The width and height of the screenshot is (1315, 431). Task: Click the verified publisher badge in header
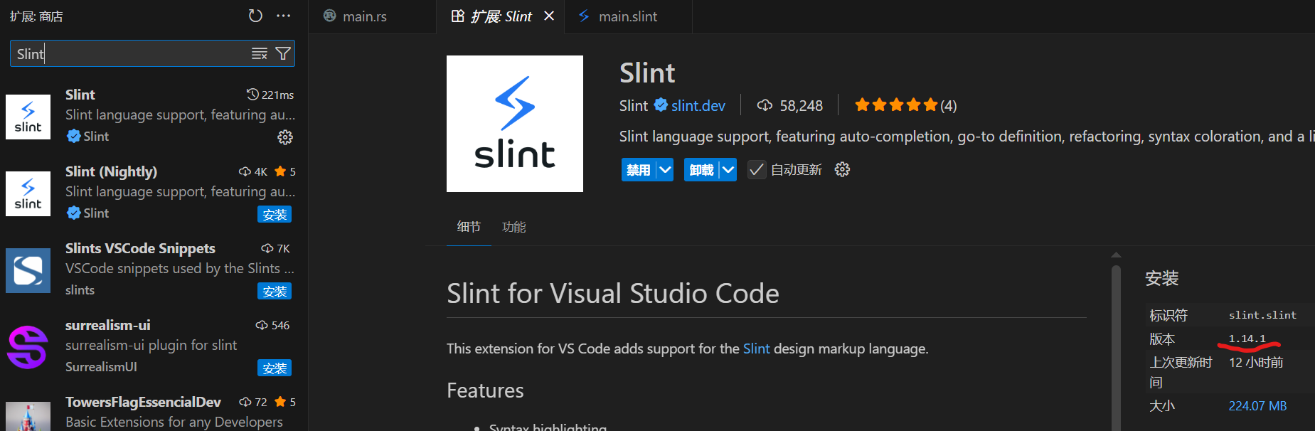[661, 105]
